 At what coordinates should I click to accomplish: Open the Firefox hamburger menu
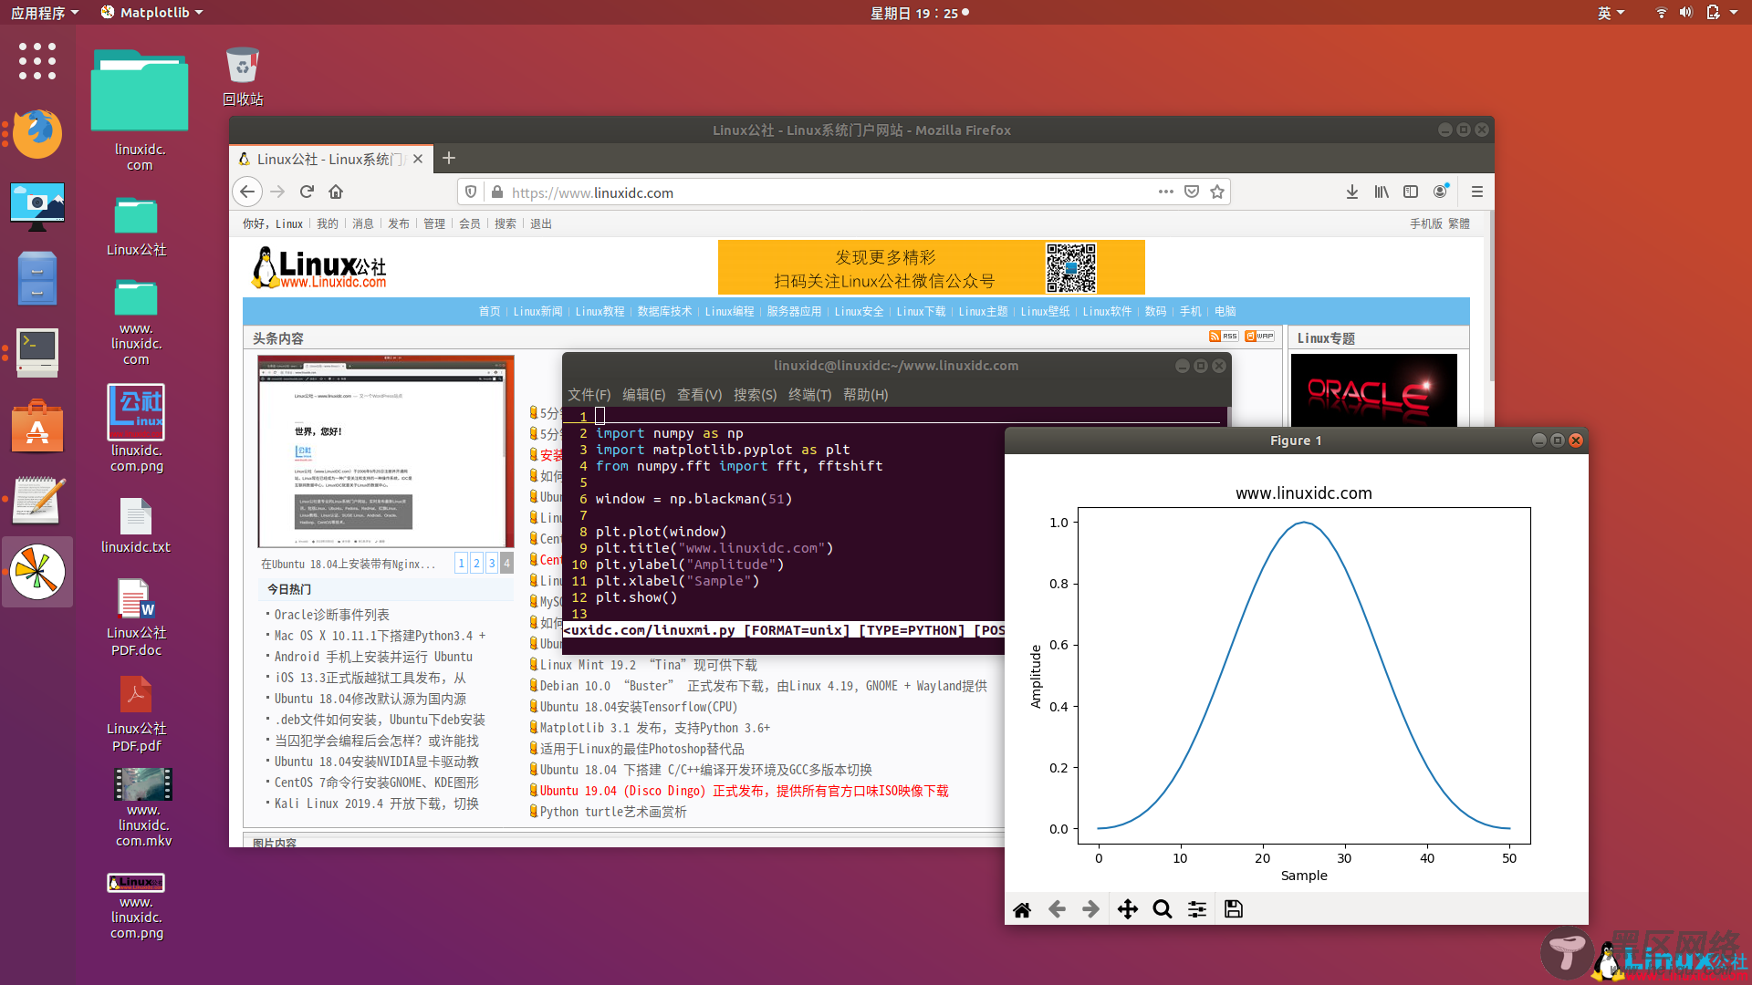click(1476, 192)
